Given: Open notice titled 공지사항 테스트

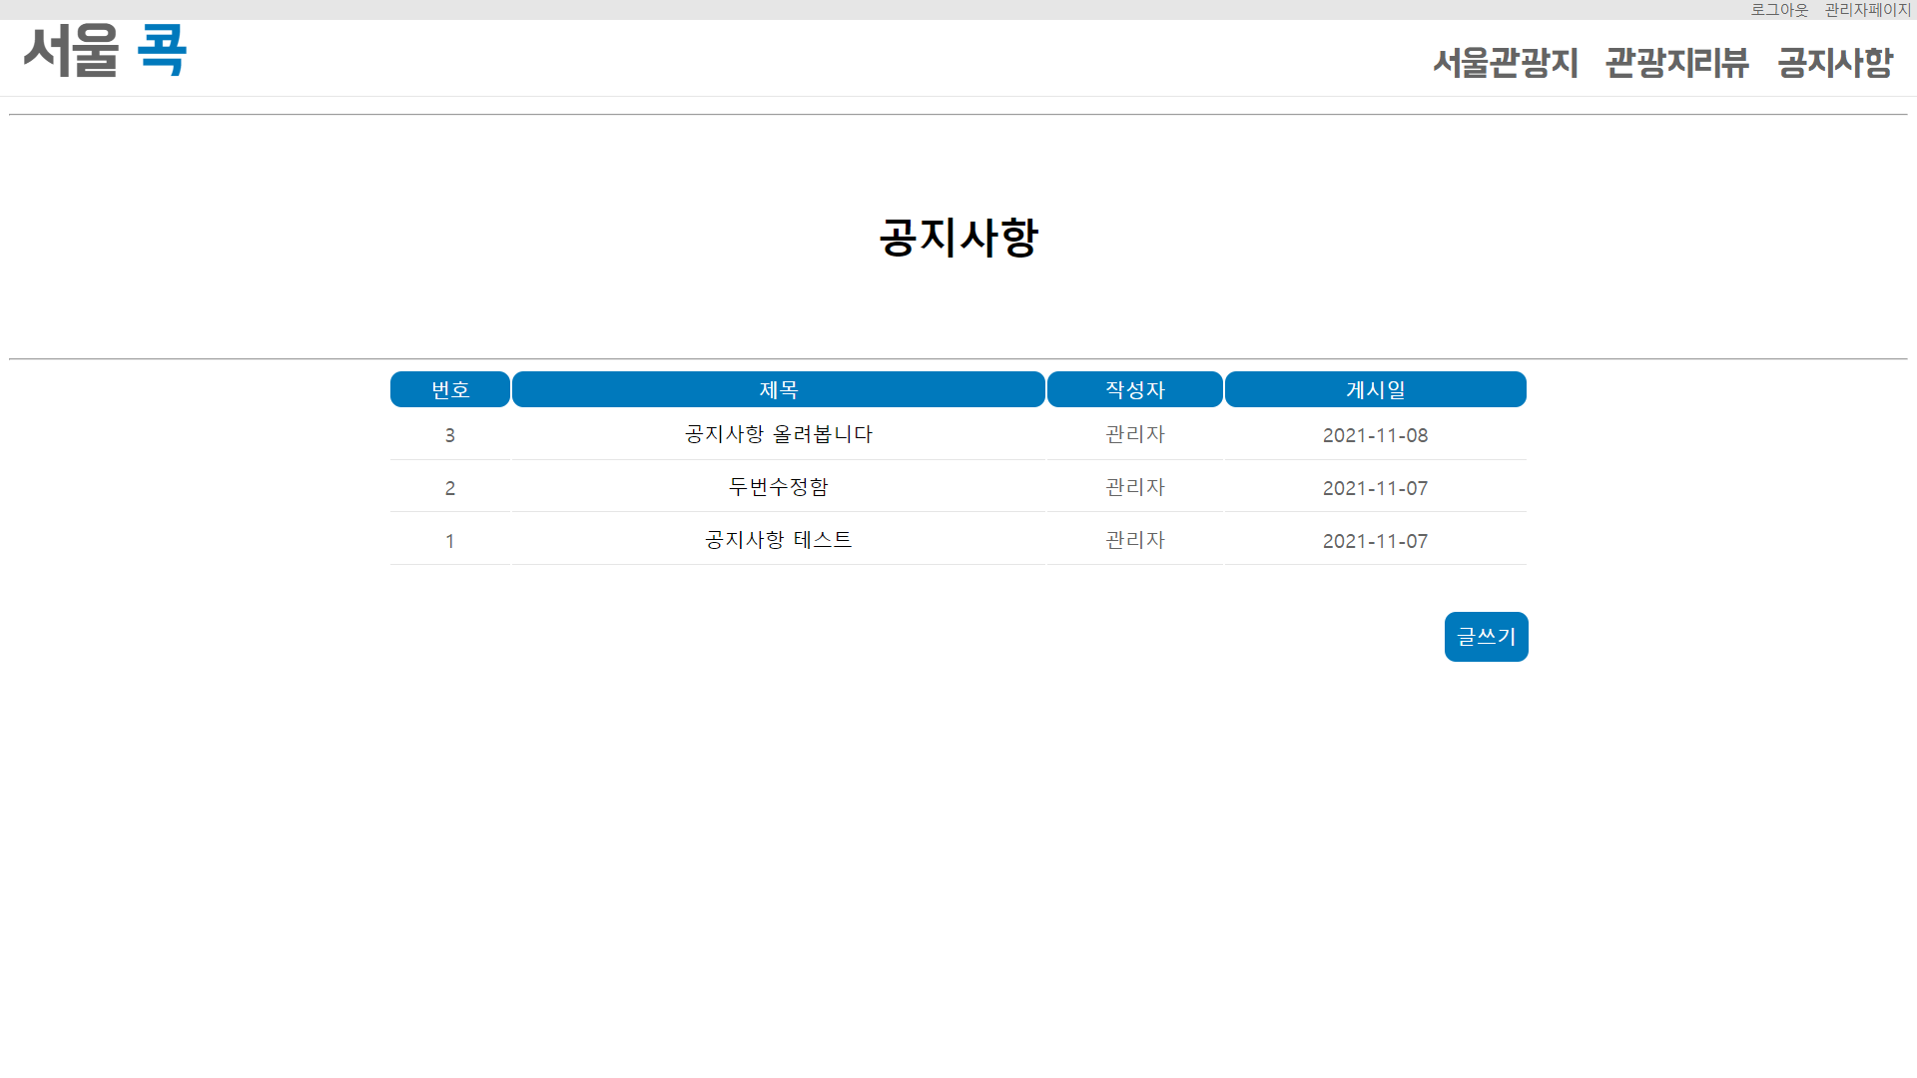Looking at the screenshot, I should pyautogui.click(x=779, y=540).
